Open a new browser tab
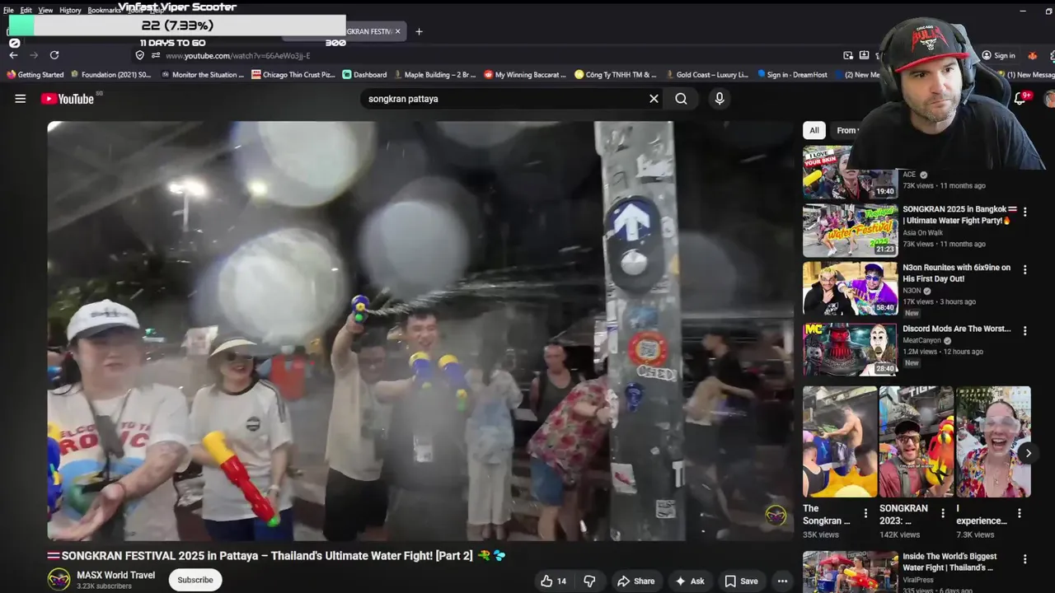1055x593 pixels. pos(419,31)
